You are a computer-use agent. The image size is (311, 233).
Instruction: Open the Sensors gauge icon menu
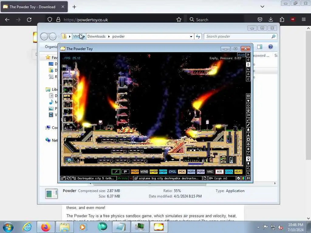(248, 110)
